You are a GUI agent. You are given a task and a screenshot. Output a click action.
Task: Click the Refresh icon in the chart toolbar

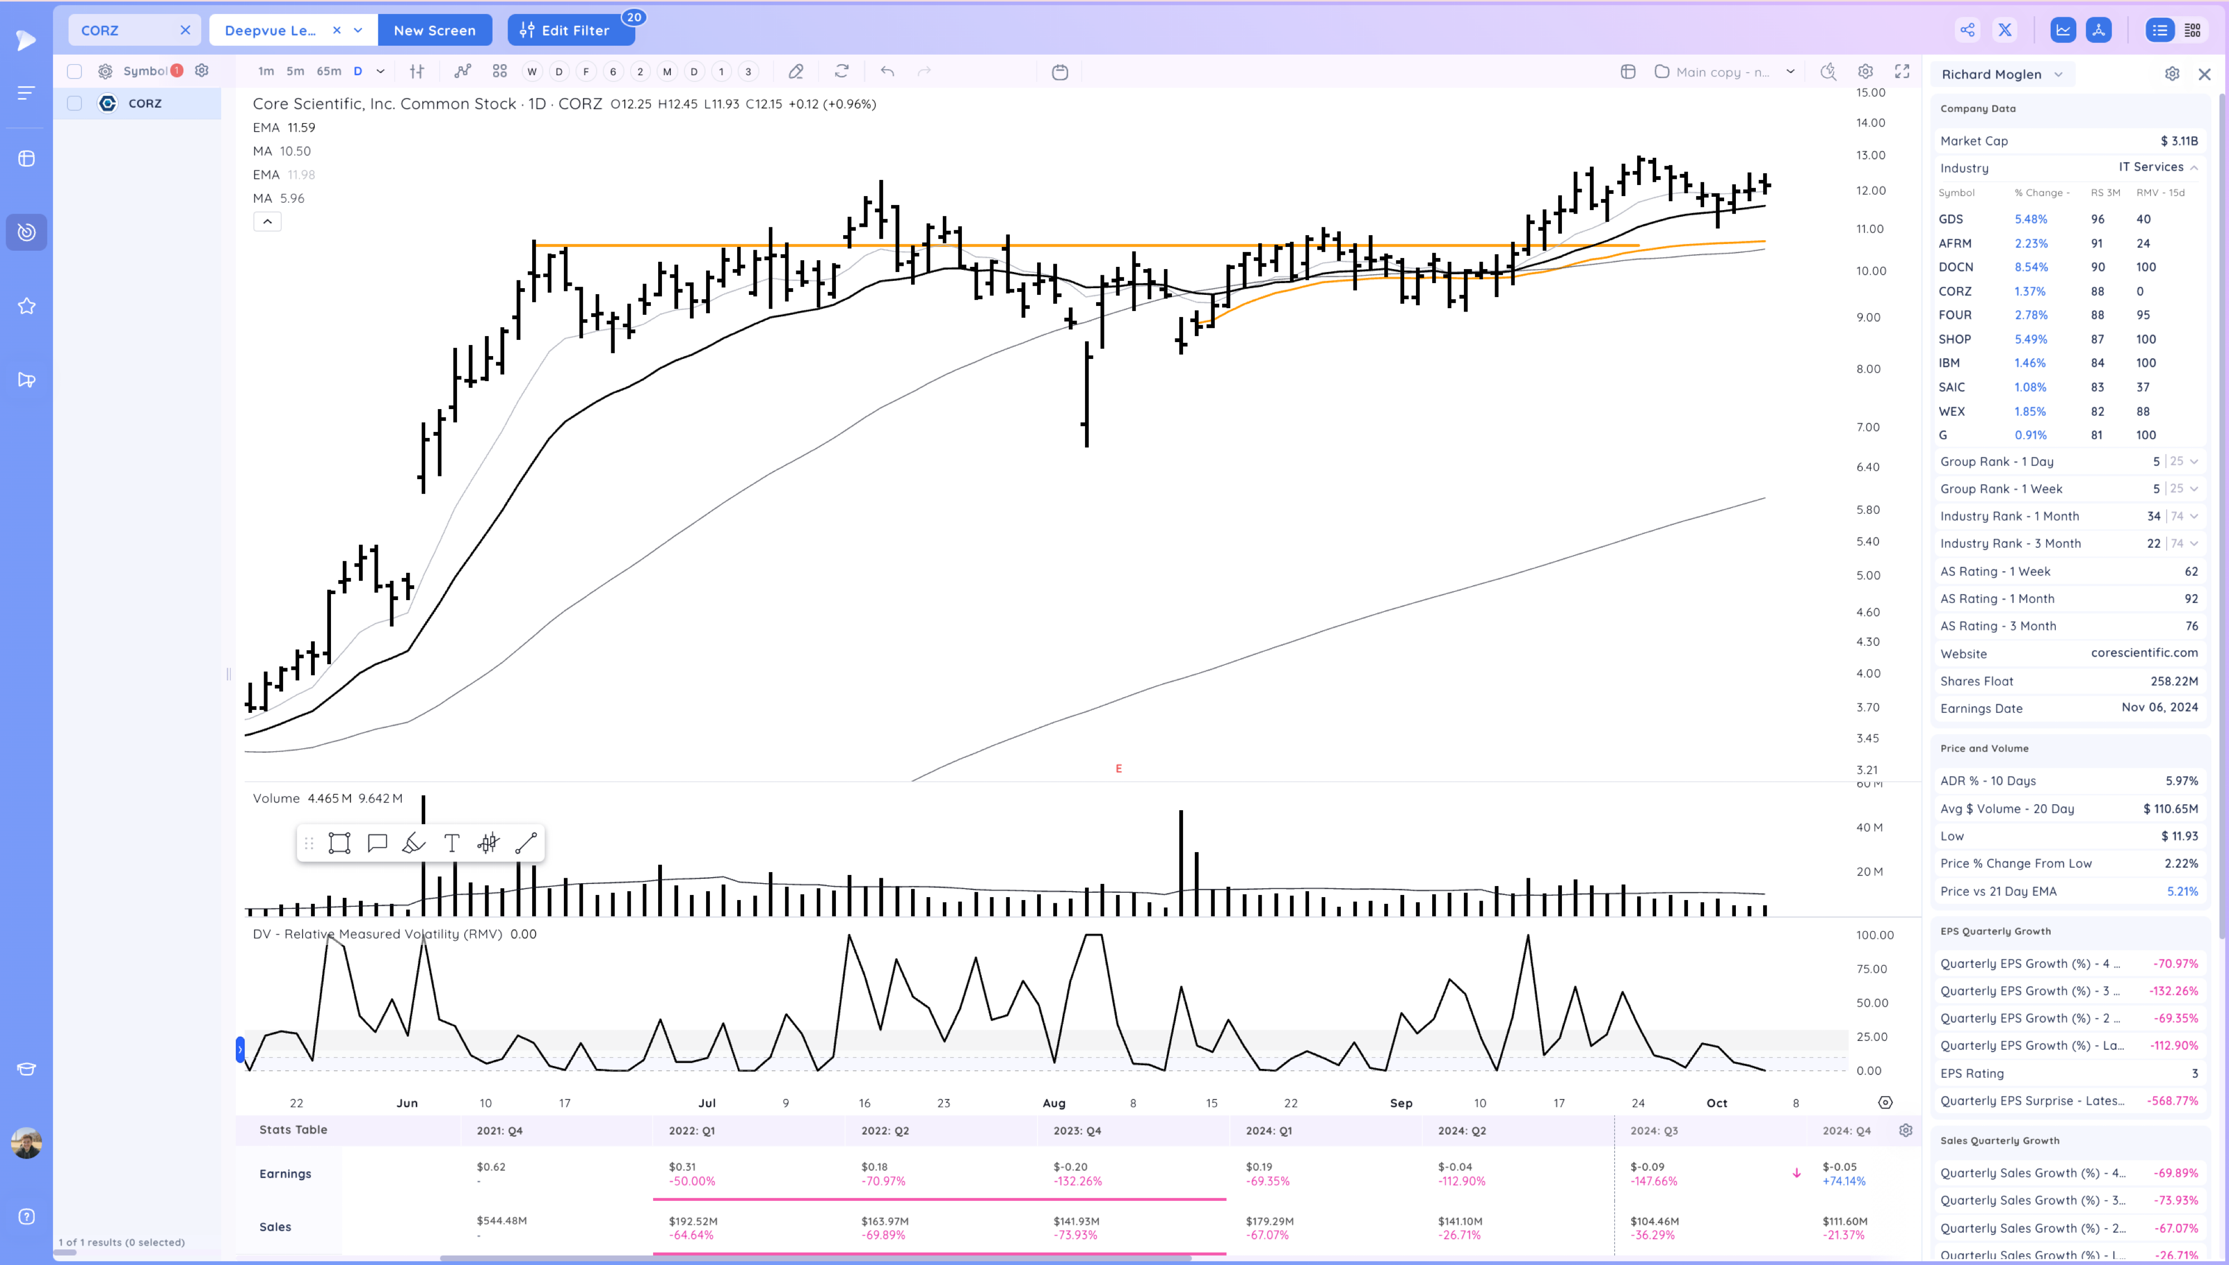click(842, 71)
